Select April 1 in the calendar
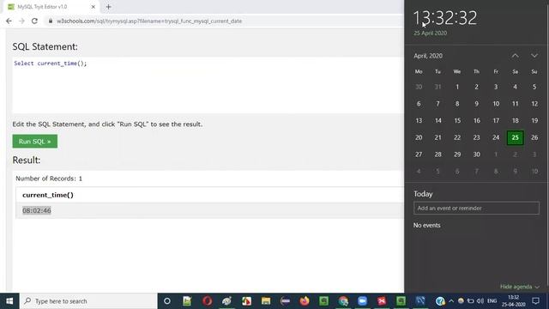Image resolution: width=549 pixels, height=309 pixels. pyautogui.click(x=457, y=87)
